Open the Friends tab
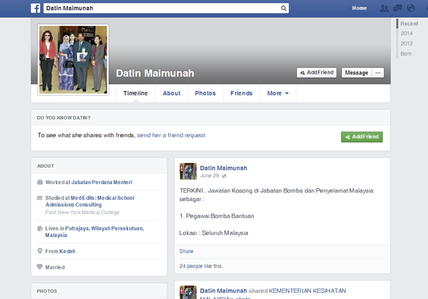Viewport: 428px width, 299px height. click(241, 93)
